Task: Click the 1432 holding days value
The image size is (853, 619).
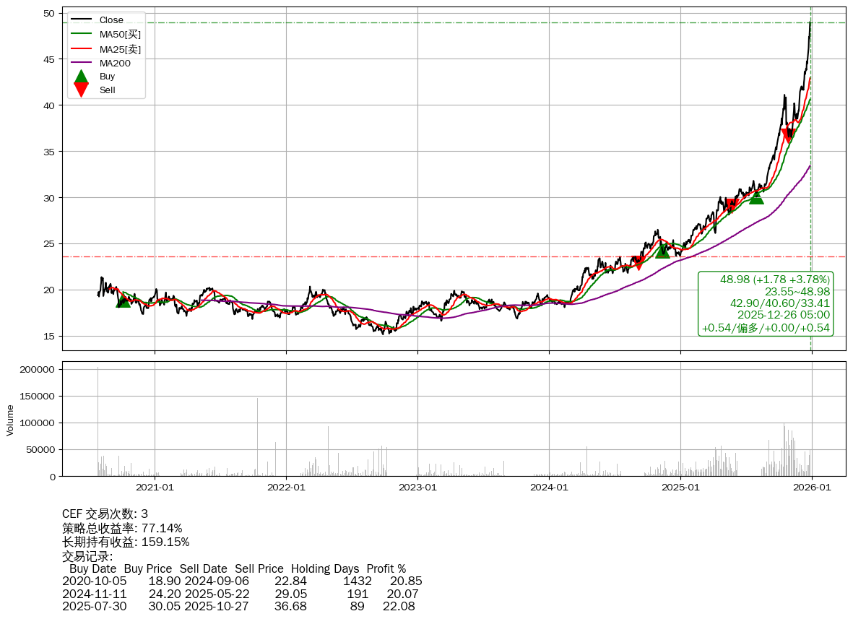Action: (357, 581)
